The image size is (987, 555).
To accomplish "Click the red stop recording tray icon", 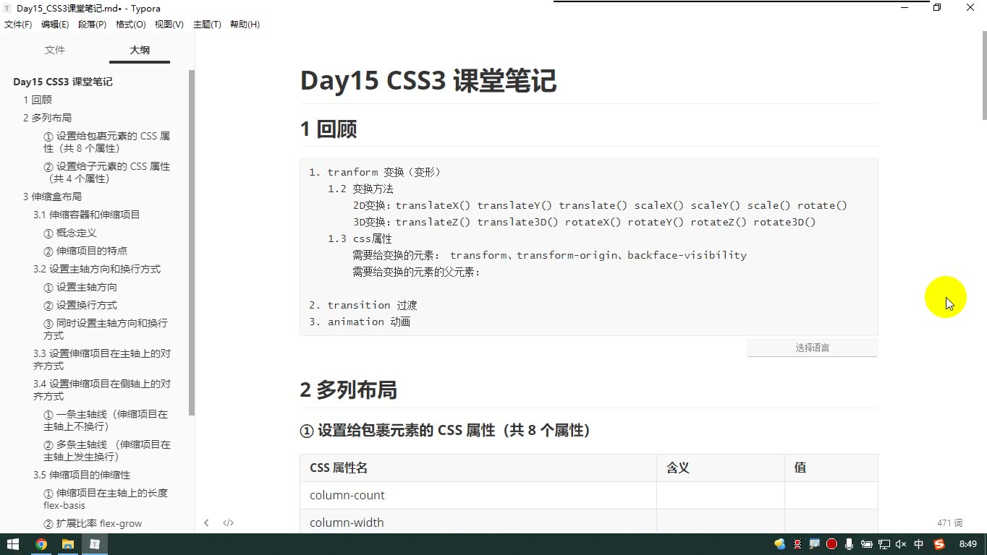I will [x=831, y=544].
